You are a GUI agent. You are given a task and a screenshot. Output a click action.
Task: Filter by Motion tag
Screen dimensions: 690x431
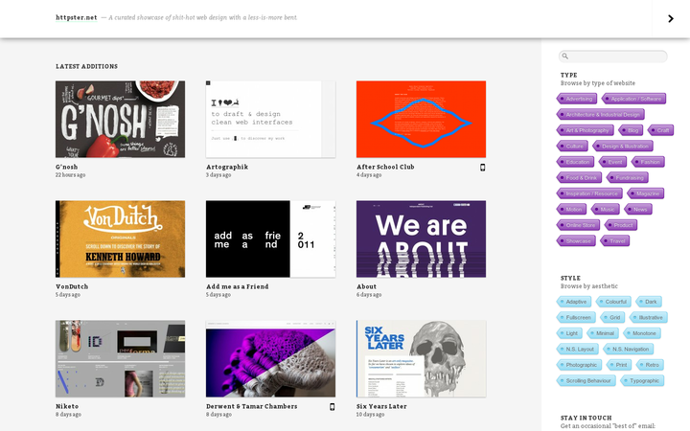[x=571, y=210]
